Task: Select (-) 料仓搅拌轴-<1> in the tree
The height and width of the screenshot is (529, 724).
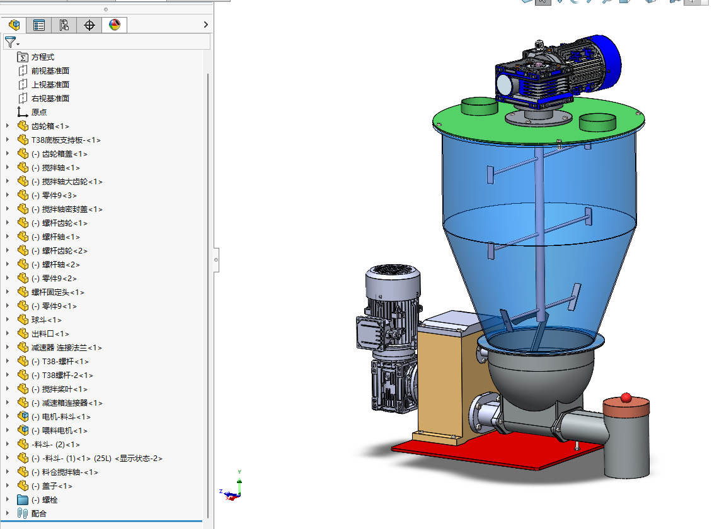Action: pyautogui.click(x=65, y=472)
